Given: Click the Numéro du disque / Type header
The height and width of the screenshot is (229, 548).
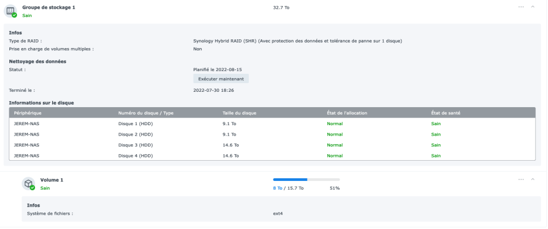Looking at the screenshot, I should [x=146, y=113].
